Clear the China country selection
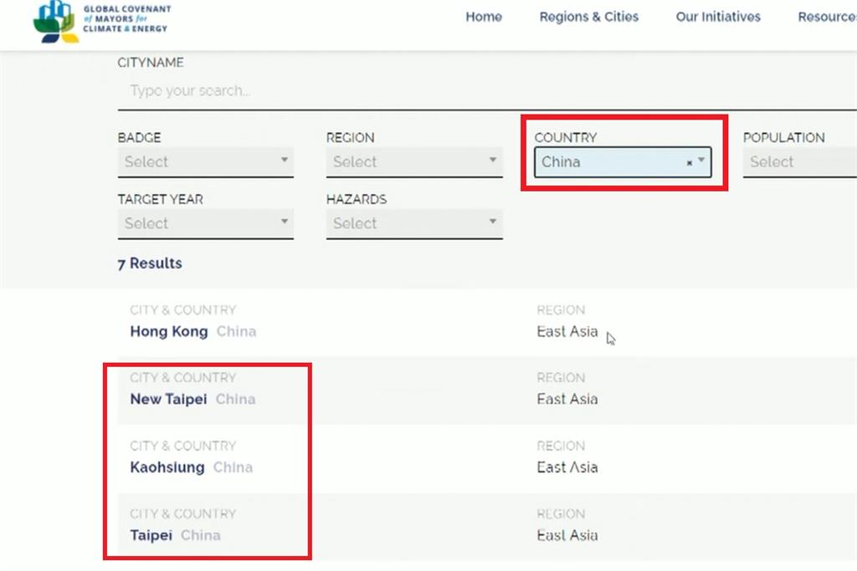 click(x=690, y=163)
